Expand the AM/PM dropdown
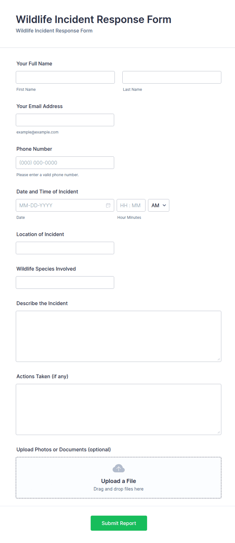This screenshot has height=543, width=235. coord(159,205)
